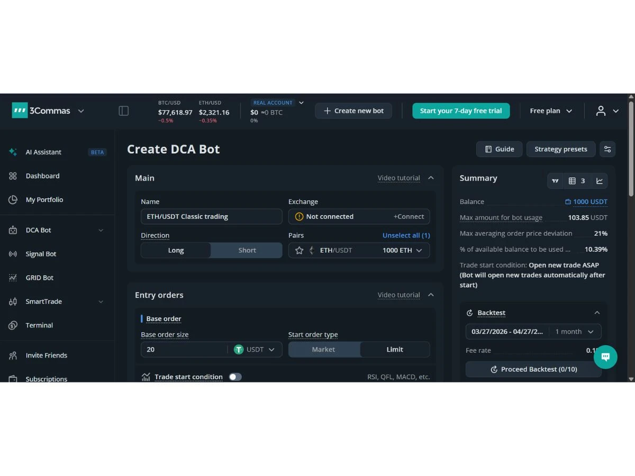635x476 pixels.
Task: Select Long direction
Action: point(176,250)
